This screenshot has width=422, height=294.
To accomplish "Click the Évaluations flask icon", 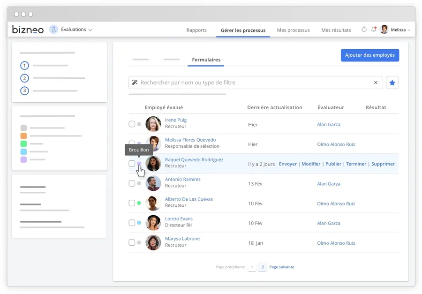I will point(53,30).
